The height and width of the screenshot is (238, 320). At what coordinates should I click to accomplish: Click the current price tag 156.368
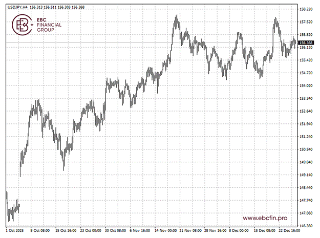pos(306,42)
